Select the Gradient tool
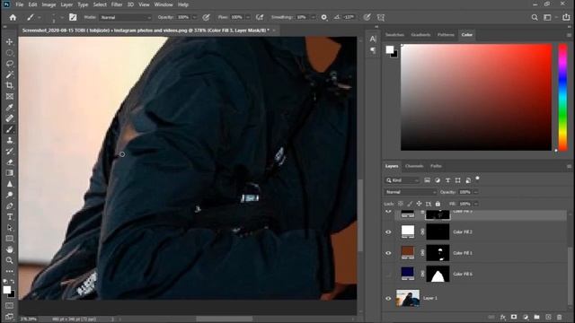The width and height of the screenshot is (575, 323). pyautogui.click(x=10, y=173)
